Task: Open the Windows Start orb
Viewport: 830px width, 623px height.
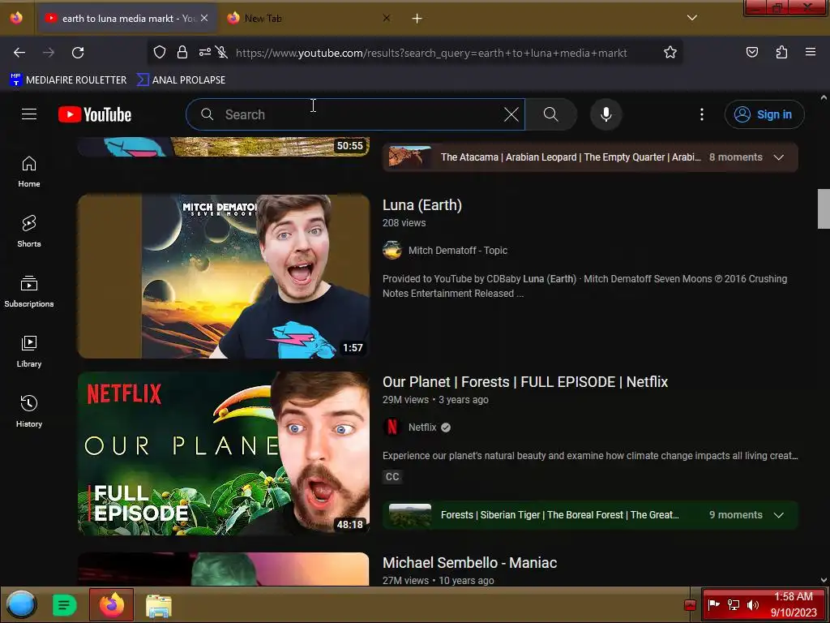Action: [21, 604]
